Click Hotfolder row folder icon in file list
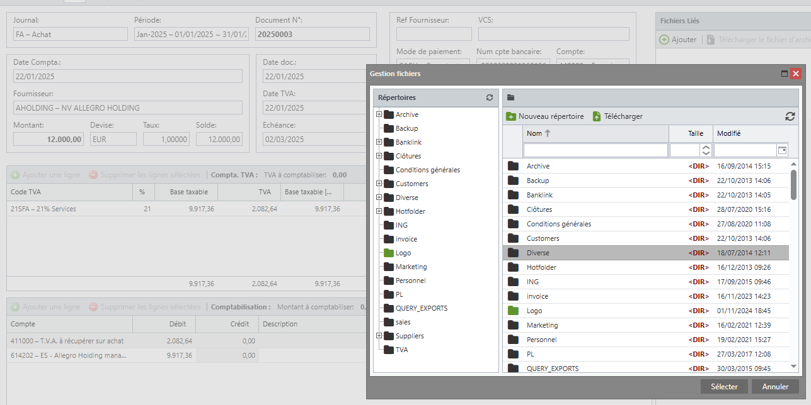Viewport: 811px width, 405px height. click(513, 267)
